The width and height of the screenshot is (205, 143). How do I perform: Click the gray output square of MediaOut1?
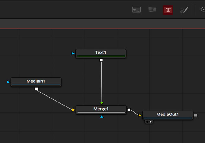click(x=195, y=115)
